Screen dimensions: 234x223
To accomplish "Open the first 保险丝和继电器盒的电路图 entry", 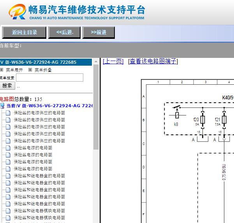I will (39, 176).
